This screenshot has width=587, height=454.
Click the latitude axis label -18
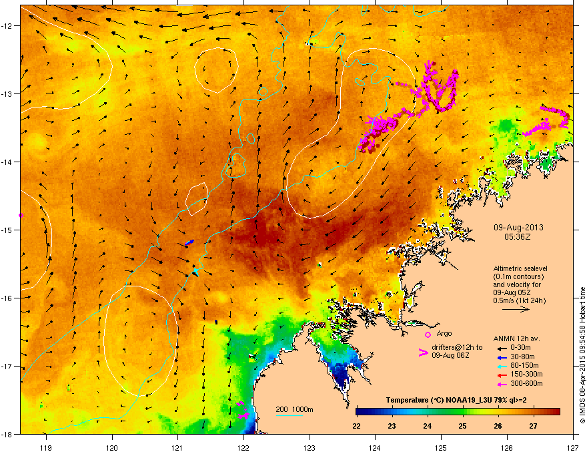coord(7,434)
